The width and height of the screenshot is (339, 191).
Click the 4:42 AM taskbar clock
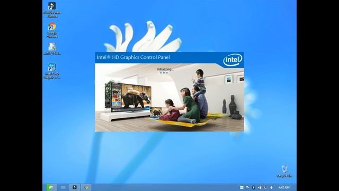(x=284, y=187)
